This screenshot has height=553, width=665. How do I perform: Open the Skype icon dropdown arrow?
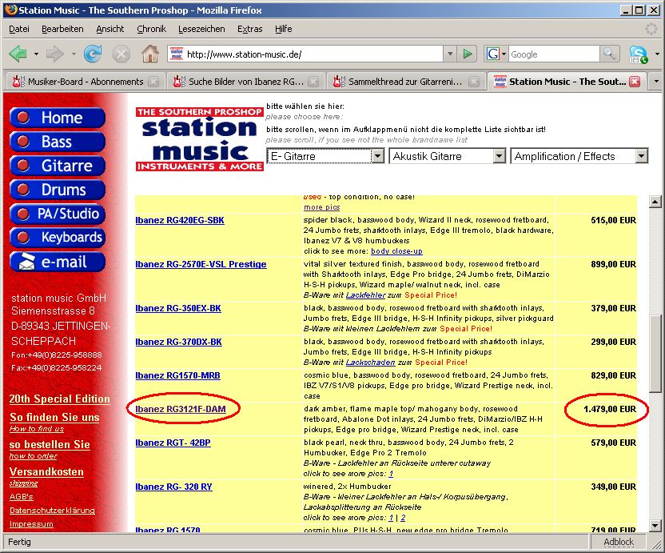[657, 54]
